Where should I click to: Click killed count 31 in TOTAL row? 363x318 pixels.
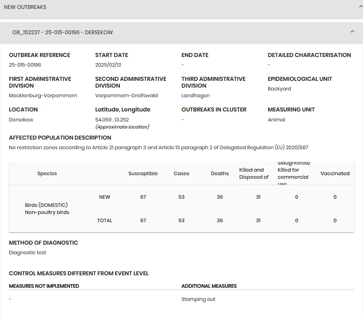[x=258, y=220]
